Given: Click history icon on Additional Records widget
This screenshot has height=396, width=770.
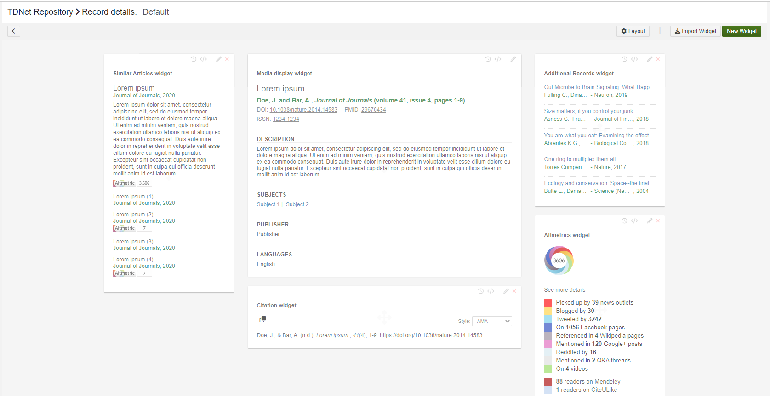Looking at the screenshot, I should (624, 59).
